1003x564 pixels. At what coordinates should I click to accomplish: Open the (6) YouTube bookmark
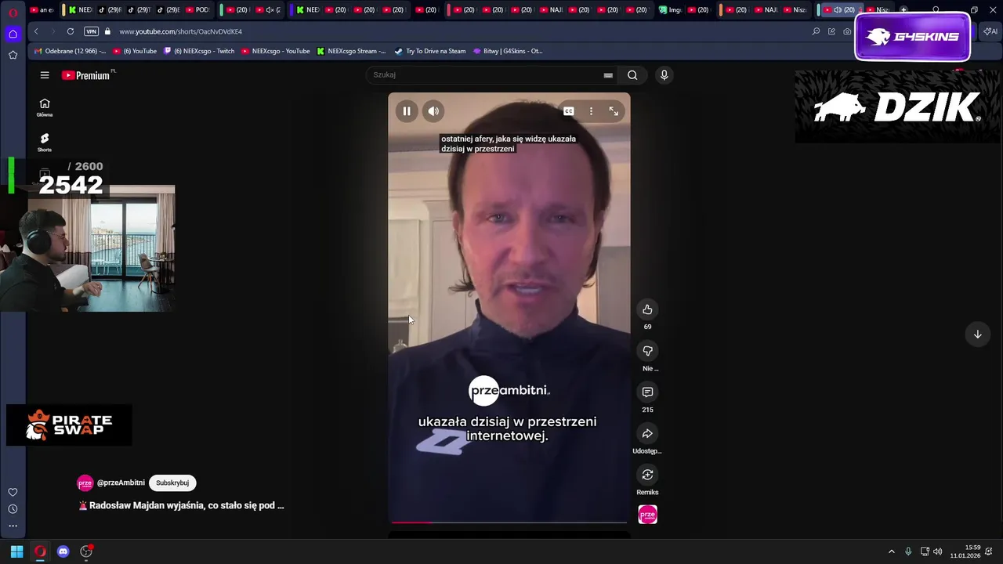(135, 51)
